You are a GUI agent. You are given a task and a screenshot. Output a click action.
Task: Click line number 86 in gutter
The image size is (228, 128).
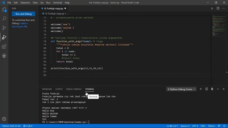[x=45, y=68]
